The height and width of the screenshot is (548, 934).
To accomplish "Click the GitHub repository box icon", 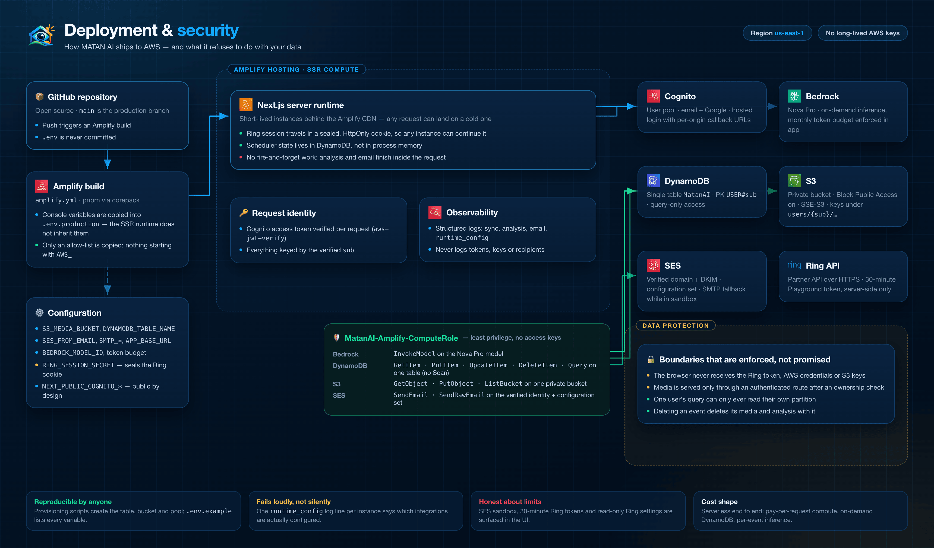I will (x=39, y=97).
